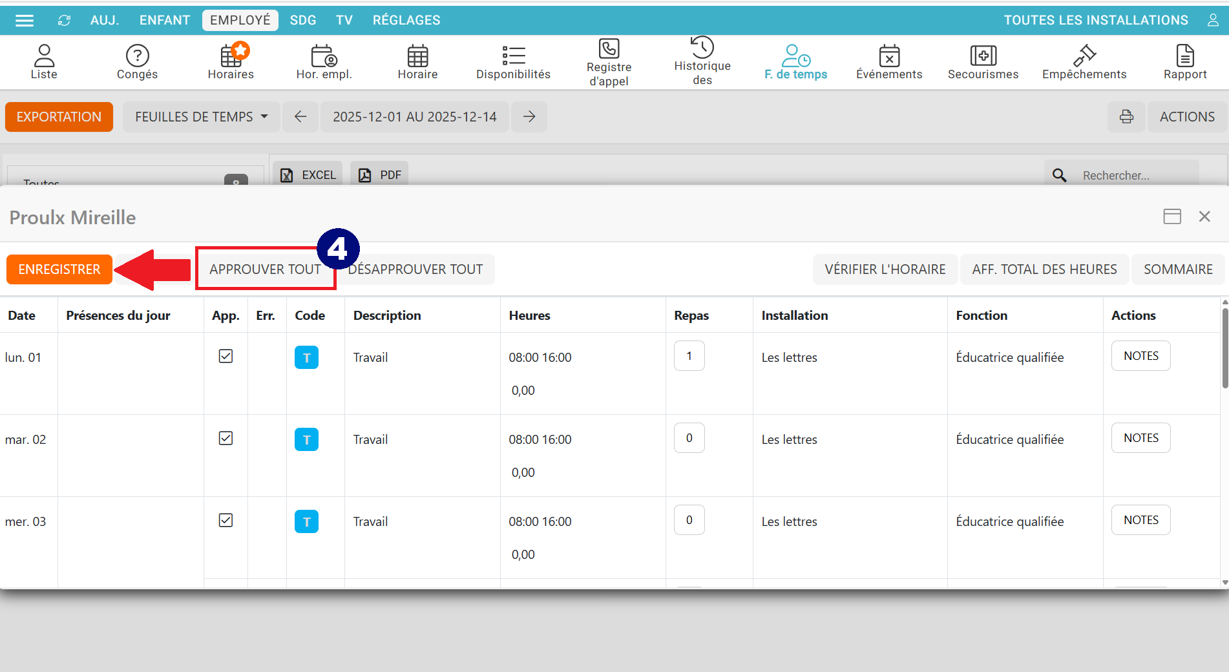The width and height of the screenshot is (1229, 672).
Task: Open the hamburger main menu
Action: [25, 21]
